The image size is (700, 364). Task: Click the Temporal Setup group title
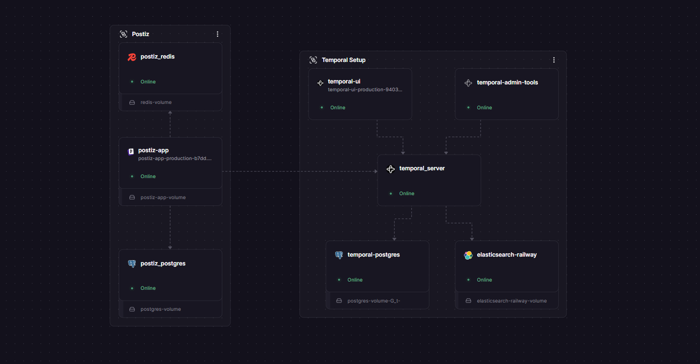344,60
